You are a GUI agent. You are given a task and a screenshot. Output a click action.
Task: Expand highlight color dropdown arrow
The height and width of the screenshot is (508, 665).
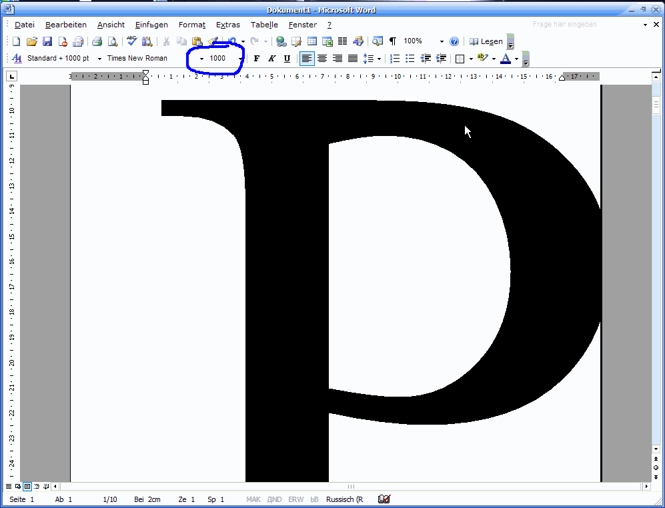pyautogui.click(x=494, y=59)
